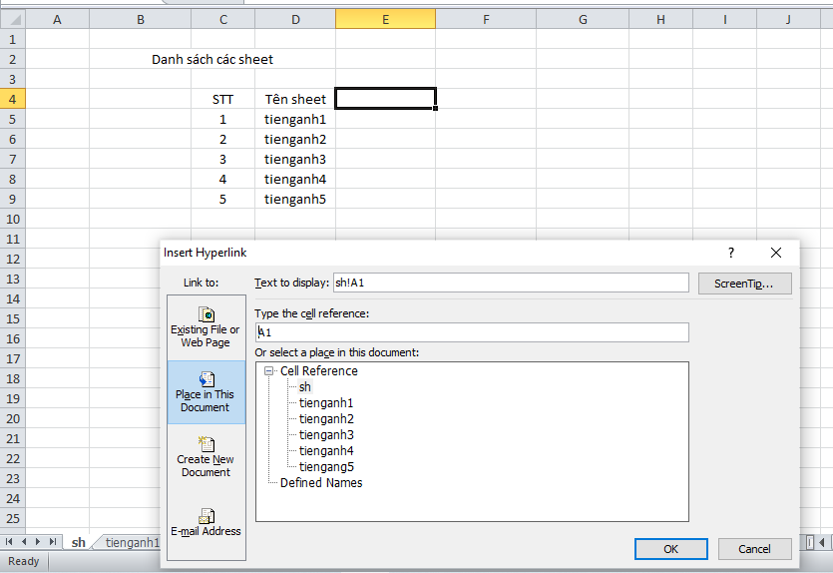Select column E header
The height and width of the screenshot is (573, 833).
point(386,20)
